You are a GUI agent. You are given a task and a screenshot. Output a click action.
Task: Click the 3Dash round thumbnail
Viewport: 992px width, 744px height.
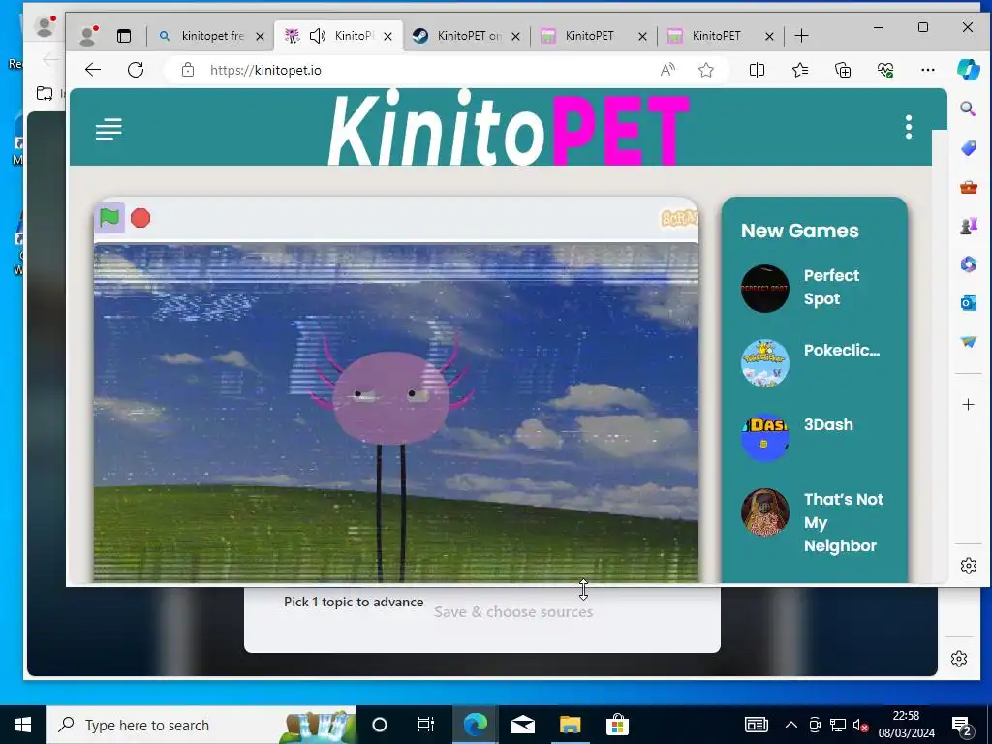[765, 438]
